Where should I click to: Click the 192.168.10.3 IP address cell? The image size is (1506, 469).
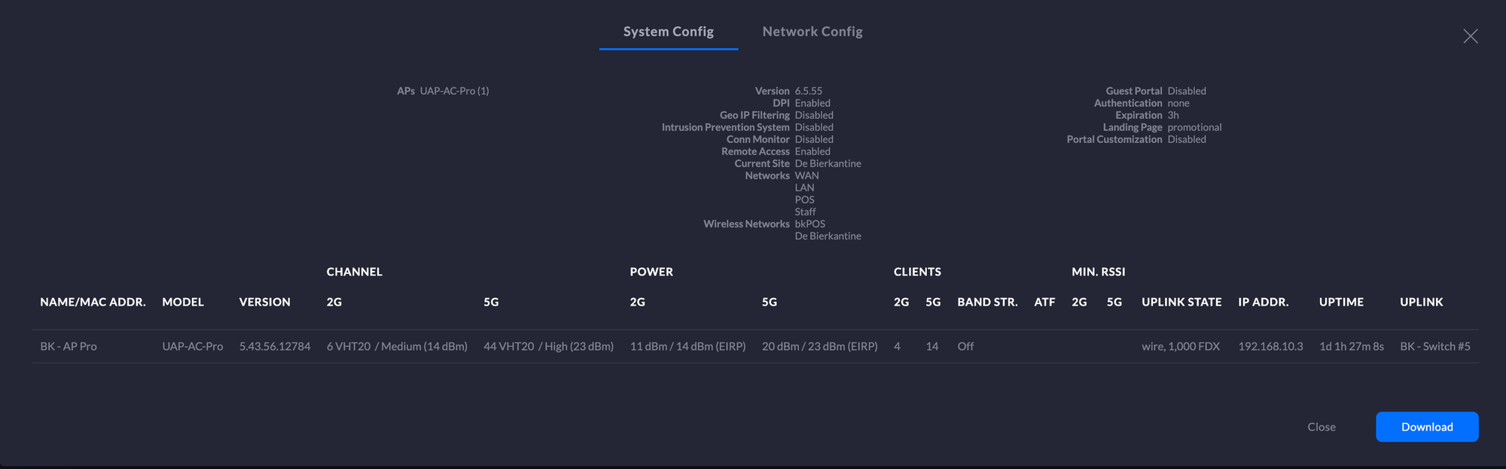(1270, 346)
